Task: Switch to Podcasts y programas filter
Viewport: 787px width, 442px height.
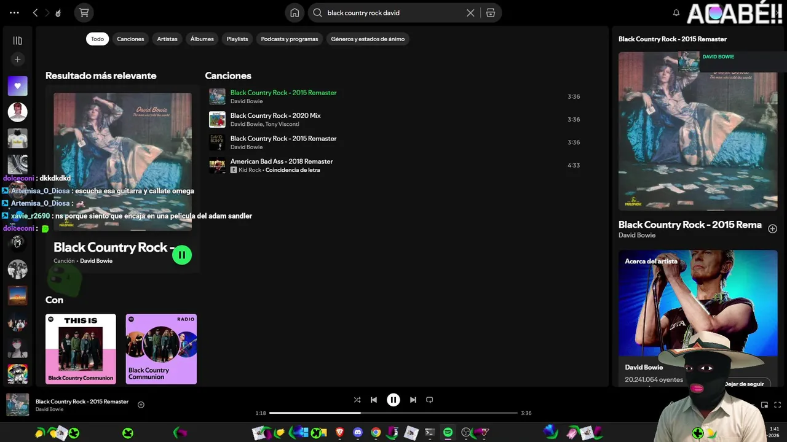Action: pos(290,39)
